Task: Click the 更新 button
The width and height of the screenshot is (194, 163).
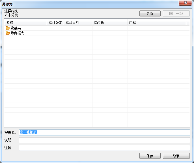Action: pos(150,13)
